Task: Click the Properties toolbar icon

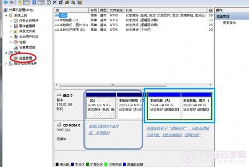Action: [x=61, y=2]
